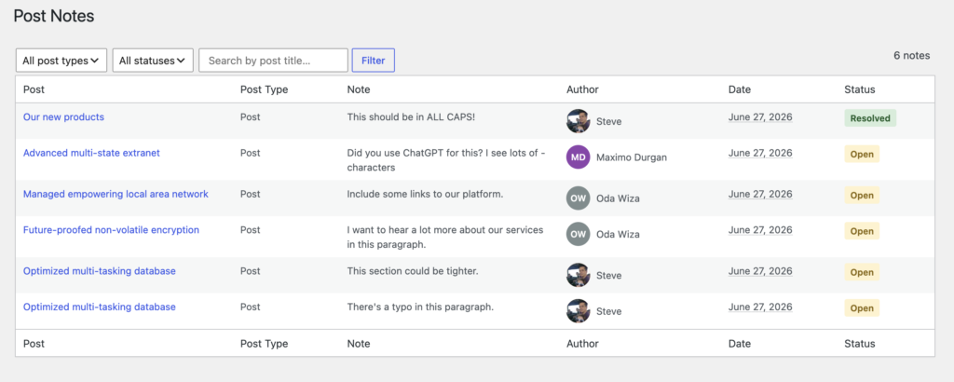The width and height of the screenshot is (954, 382).
Task: Click the top Post Type column header
Action: click(x=264, y=89)
